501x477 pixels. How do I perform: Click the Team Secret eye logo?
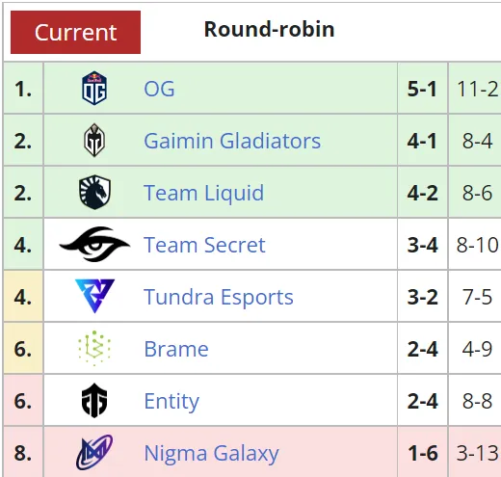(x=94, y=245)
